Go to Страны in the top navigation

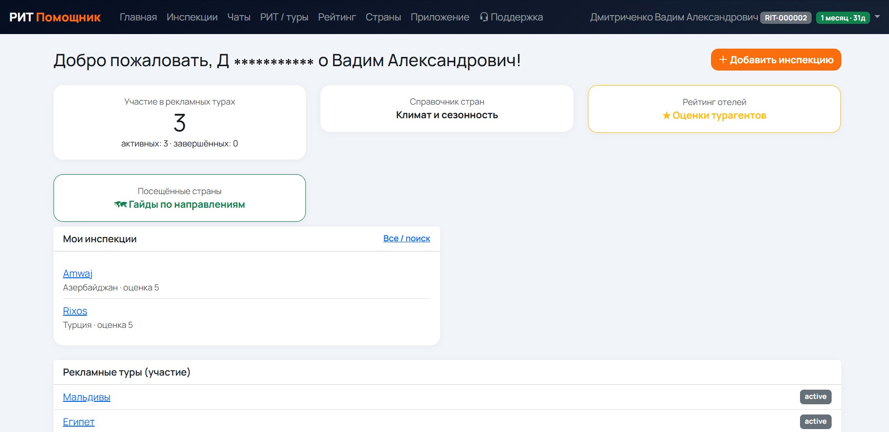[383, 17]
